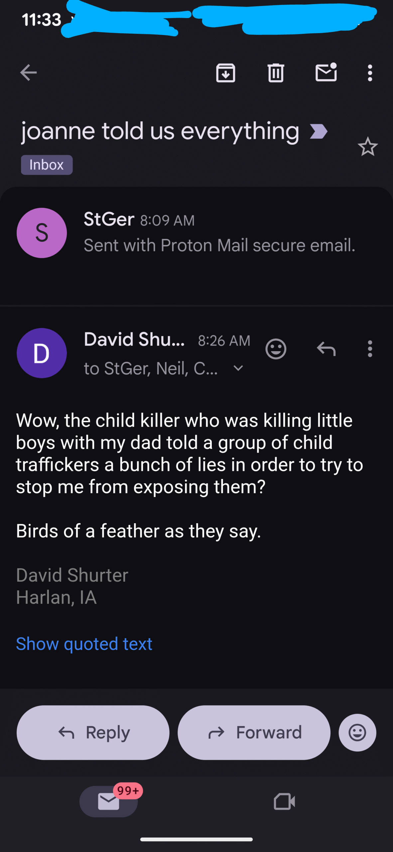Open the Inbox label
The height and width of the screenshot is (852, 393).
[47, 165]
